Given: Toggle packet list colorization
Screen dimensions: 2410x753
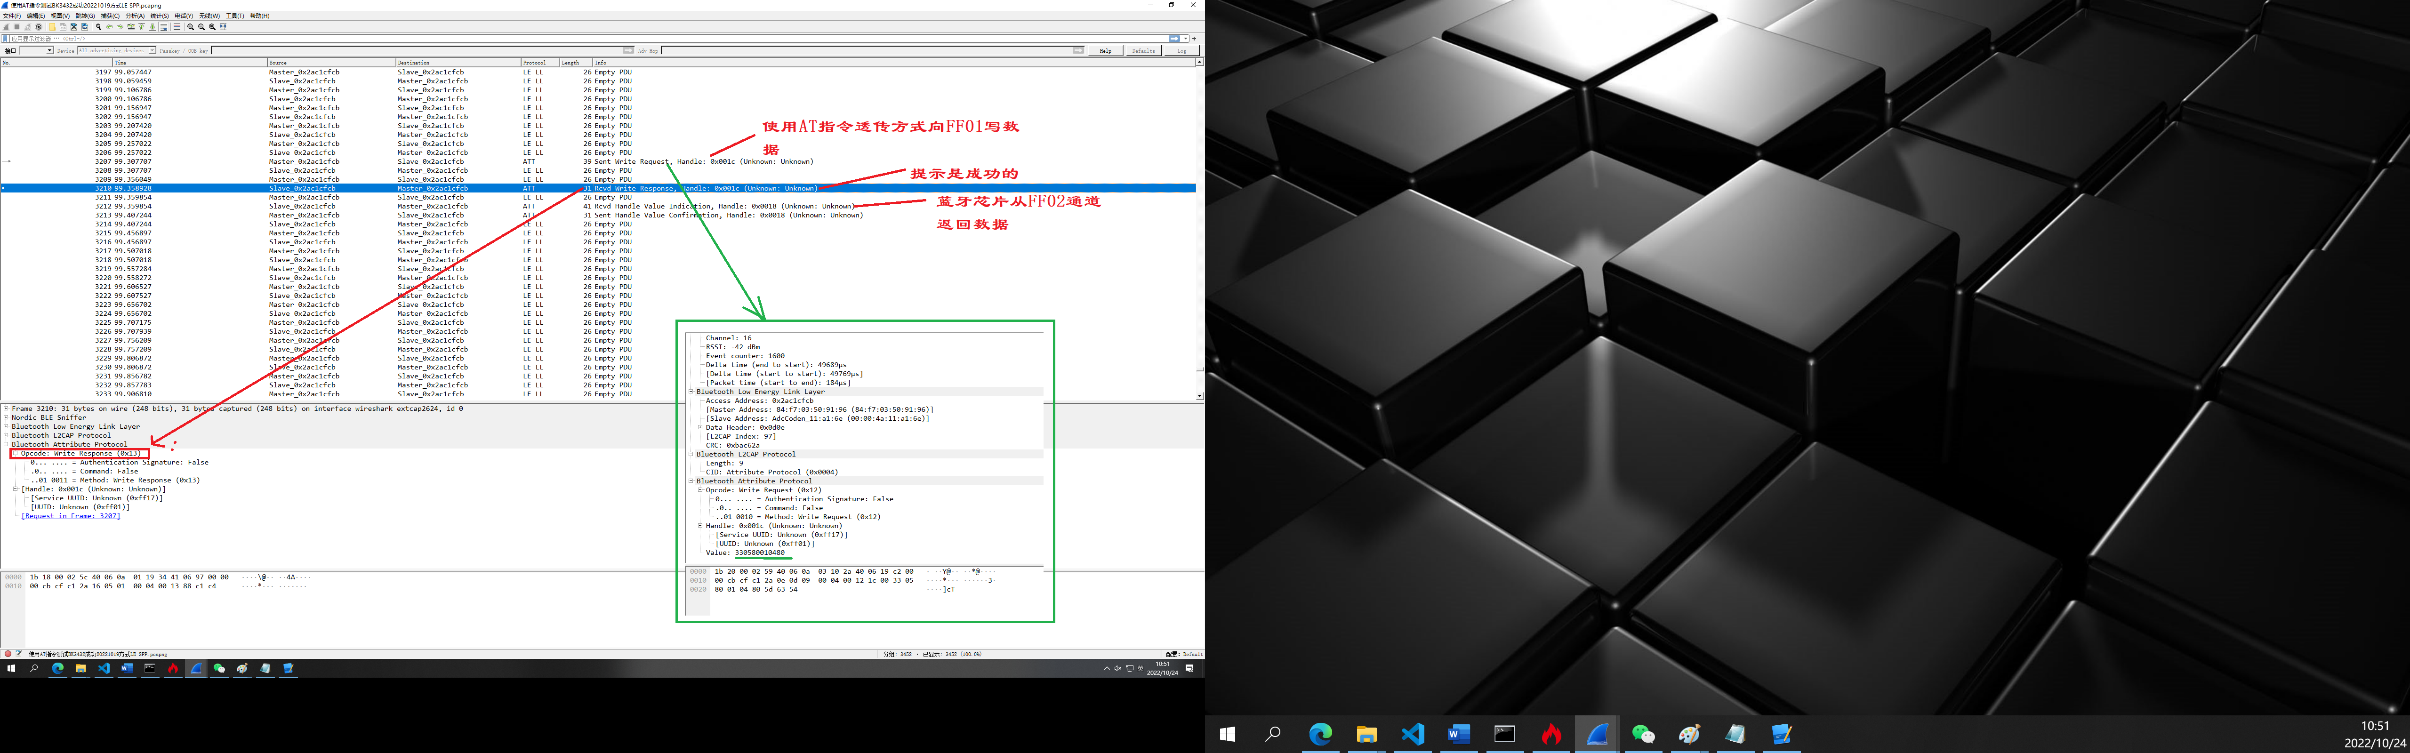Looking at the screenshot, I should point(177,27).
